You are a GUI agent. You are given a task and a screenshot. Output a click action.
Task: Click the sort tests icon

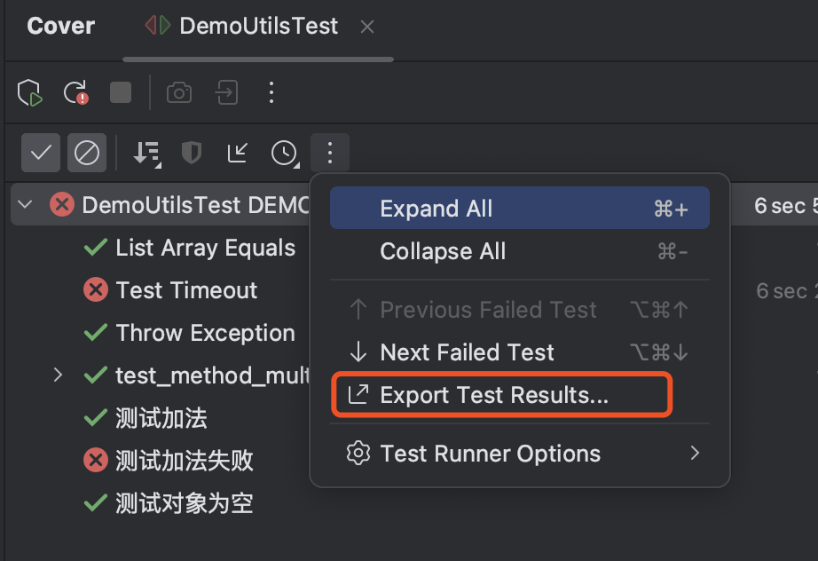tap(147, 154)
